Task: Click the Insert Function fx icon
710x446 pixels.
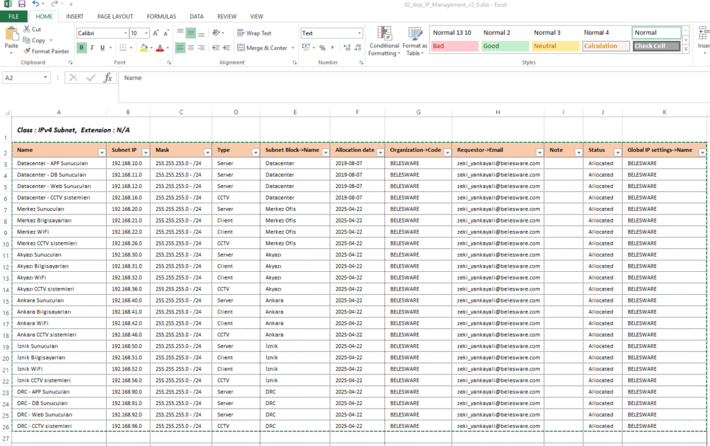Action: [x=107, y=78]
